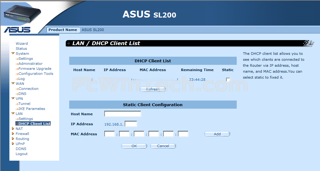Click the UPnP menu label
Screen dimensions: 320x171
20,144
